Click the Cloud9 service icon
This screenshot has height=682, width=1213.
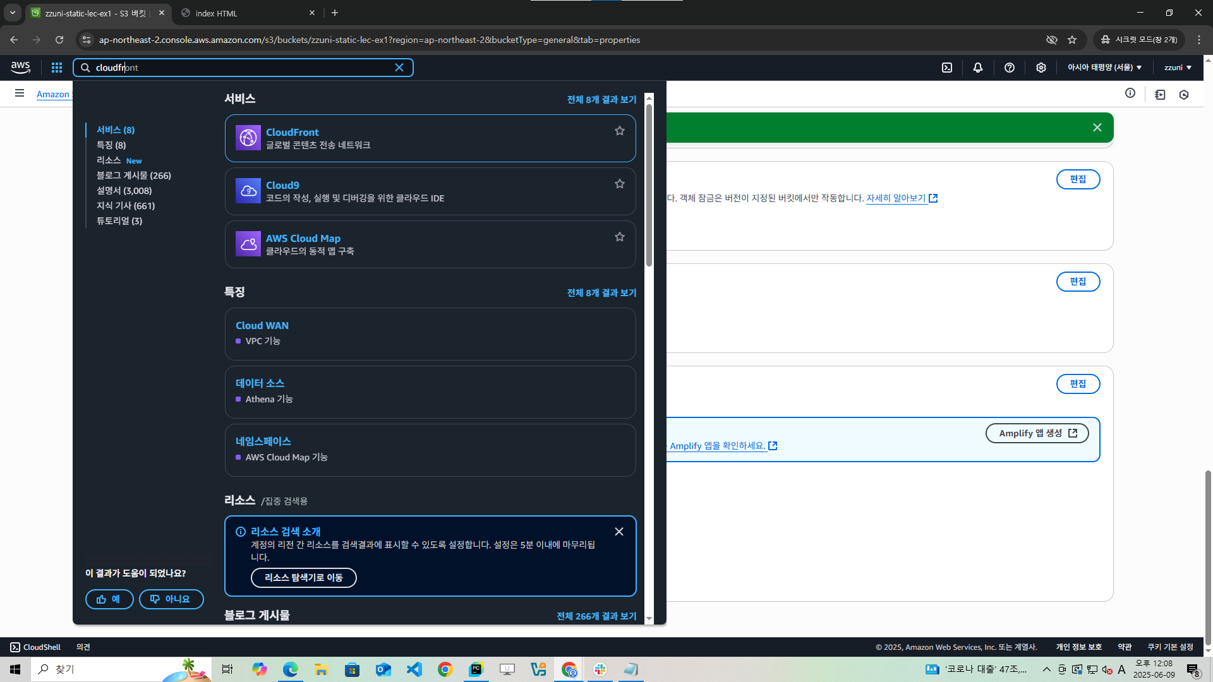click(248, 191)
